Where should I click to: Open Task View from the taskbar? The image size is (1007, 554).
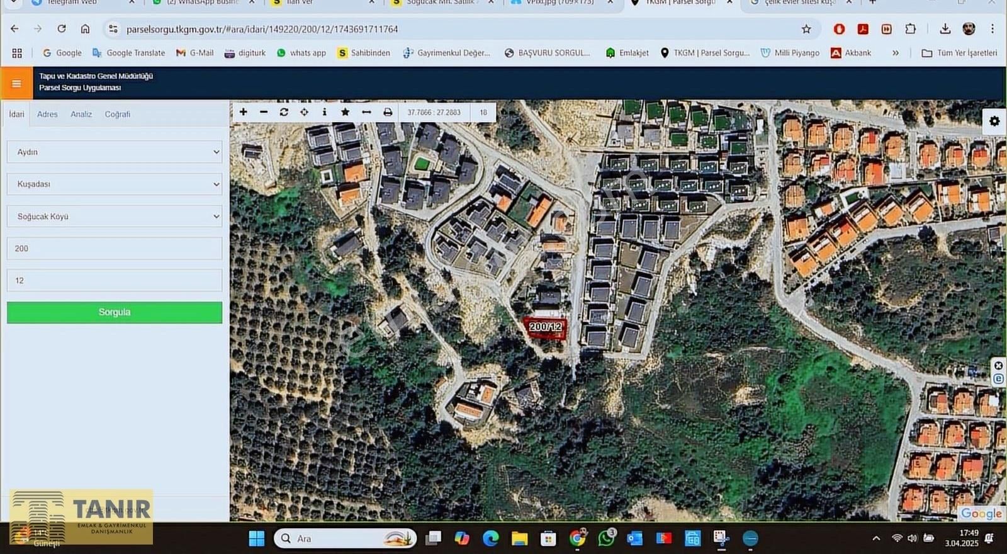434,538
